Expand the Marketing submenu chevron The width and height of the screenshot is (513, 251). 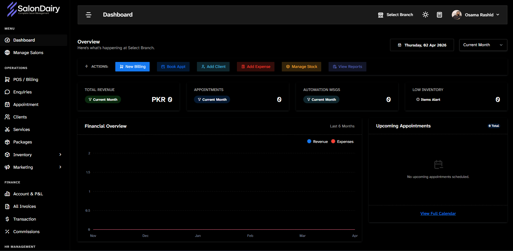tap(60, 167)
